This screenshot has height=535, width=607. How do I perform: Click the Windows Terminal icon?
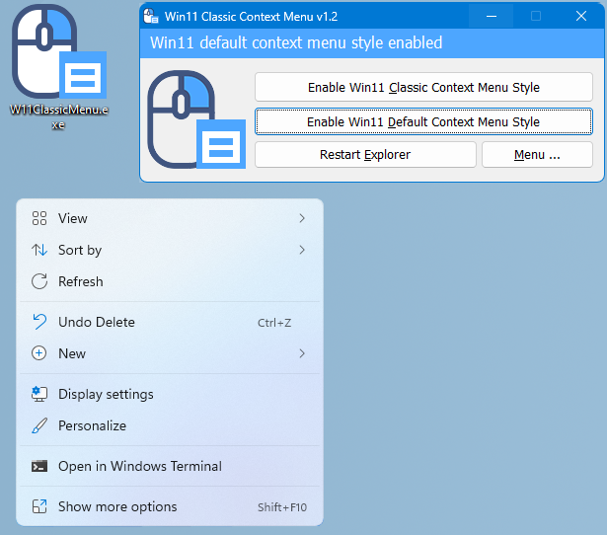[39, 467]
